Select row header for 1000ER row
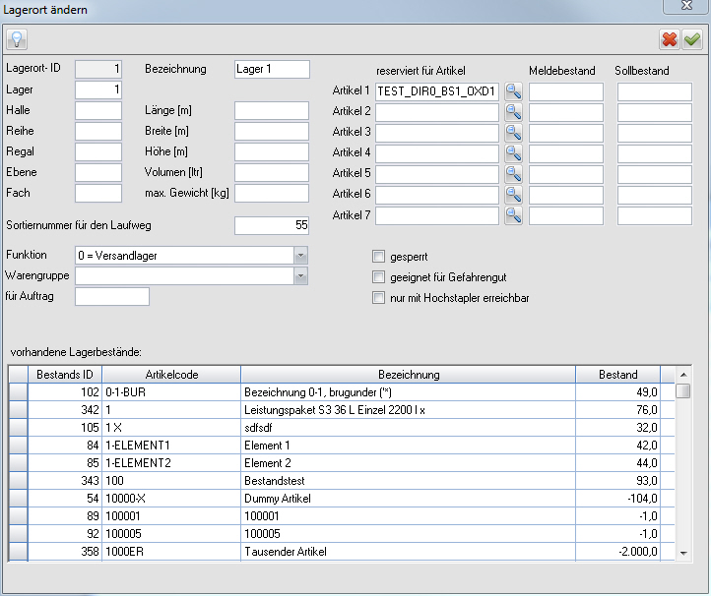This screenshot has height=596, width=711. point(18,552)
